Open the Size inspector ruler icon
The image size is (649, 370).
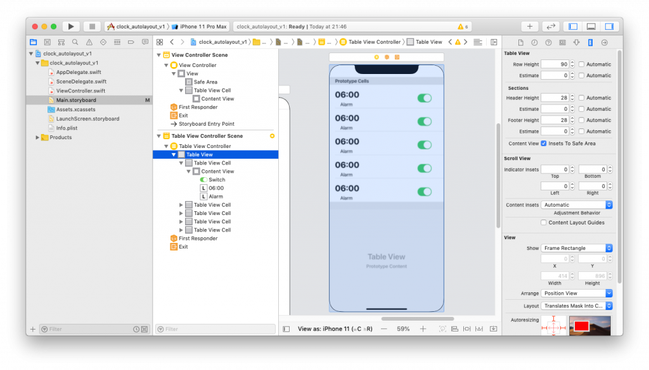point(590,42)
